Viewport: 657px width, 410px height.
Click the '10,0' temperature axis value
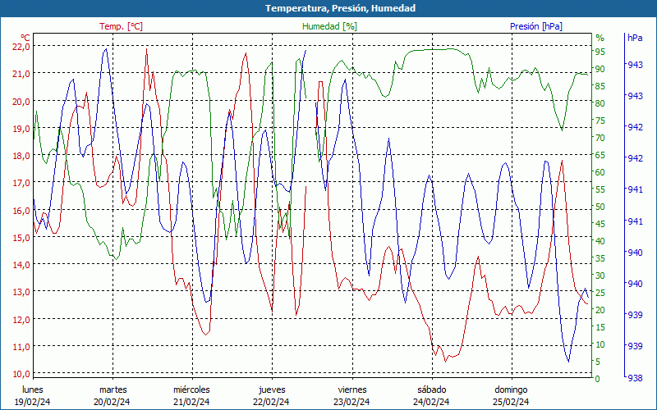coord(21,374)
